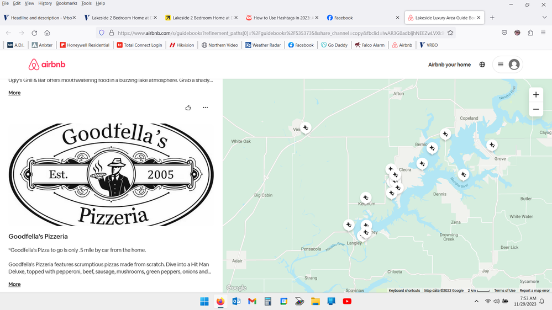Click the URL address bar
The height and width of the screenshot is (310, 552).
(276, 33)
